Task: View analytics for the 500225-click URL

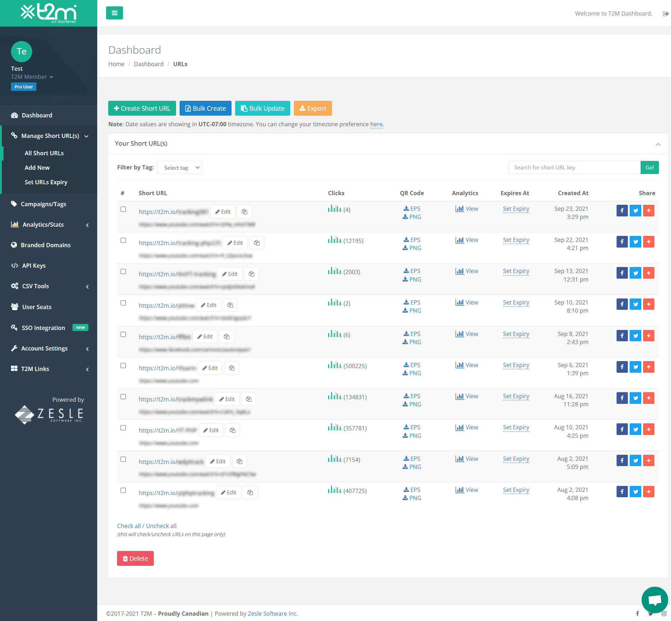Action: click(467, 365)
